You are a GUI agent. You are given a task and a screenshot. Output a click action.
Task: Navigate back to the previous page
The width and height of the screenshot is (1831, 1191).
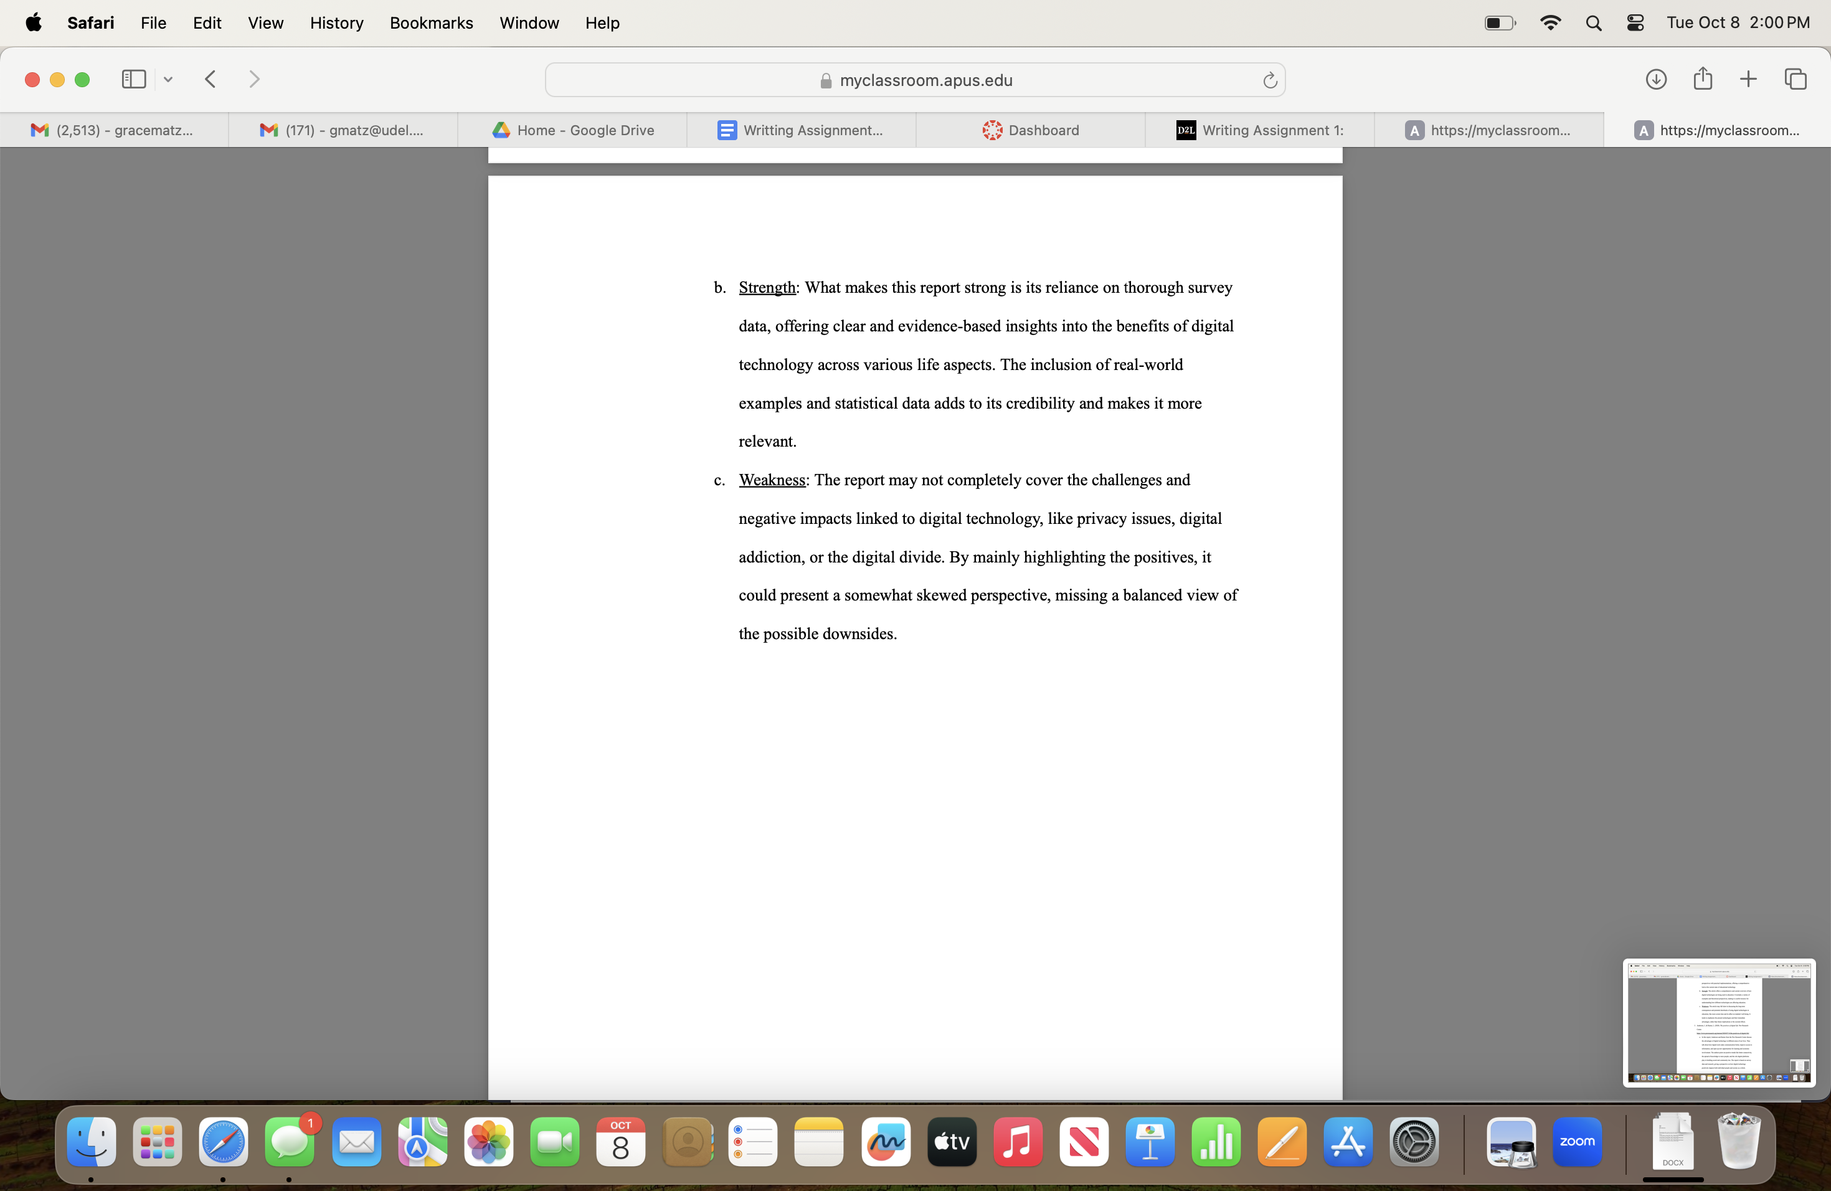click(x=209, y=79)
